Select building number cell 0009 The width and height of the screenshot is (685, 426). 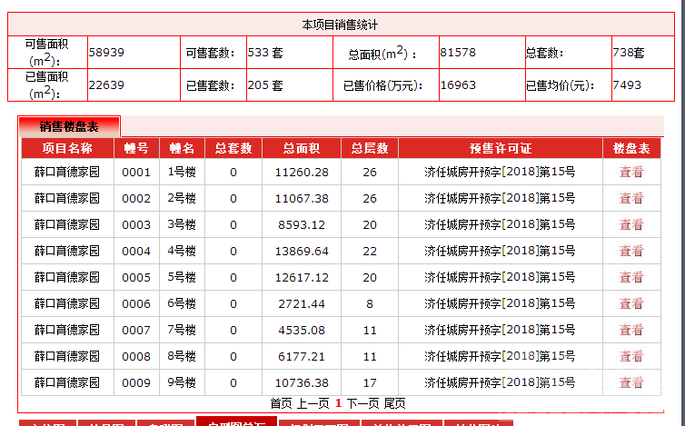pyautogui.click(x=136, y=382)
